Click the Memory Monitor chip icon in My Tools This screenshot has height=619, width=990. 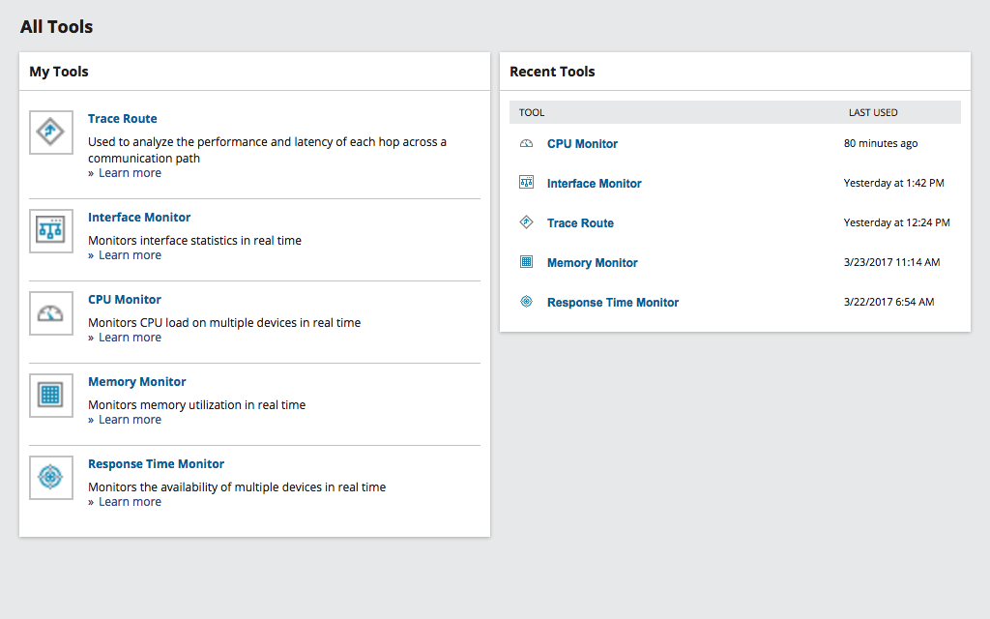(x=50, y=396)
